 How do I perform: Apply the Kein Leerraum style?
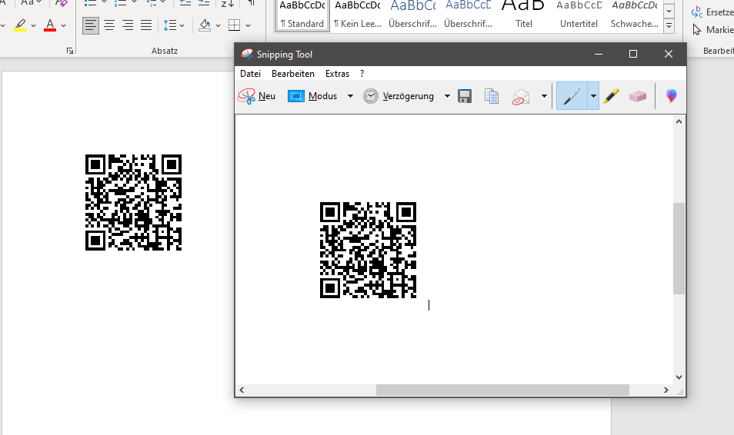(x=358, y=15)
